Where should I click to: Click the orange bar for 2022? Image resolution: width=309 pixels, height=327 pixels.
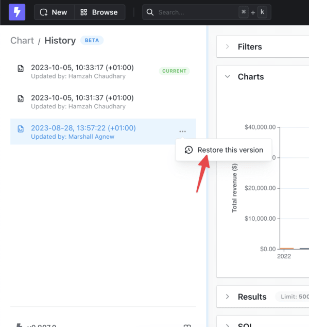pos(287,249)
